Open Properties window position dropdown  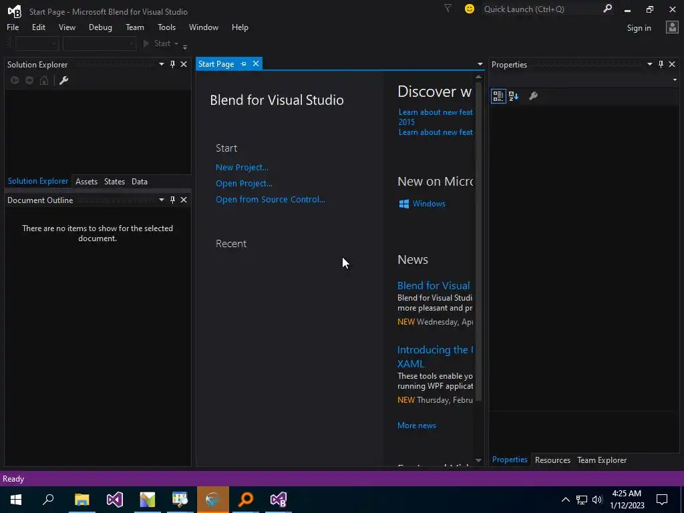coord(649,64)
